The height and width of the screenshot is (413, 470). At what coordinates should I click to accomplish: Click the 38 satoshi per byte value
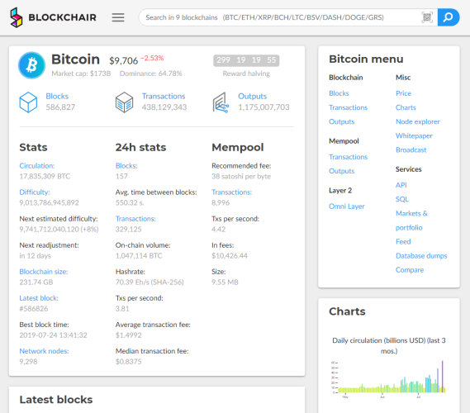coord(241,176)
